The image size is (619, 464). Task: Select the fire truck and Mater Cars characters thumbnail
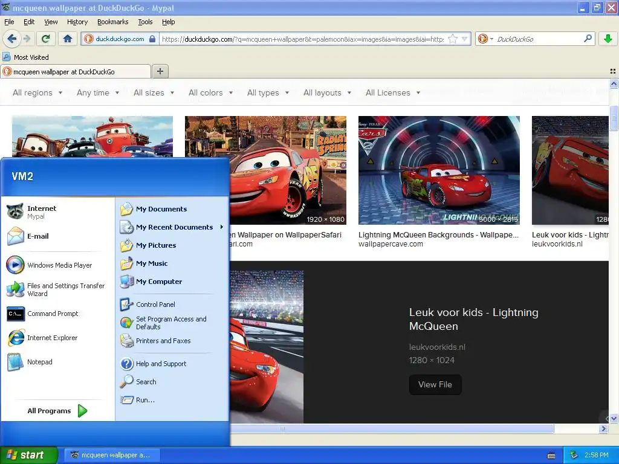point(92,137)
